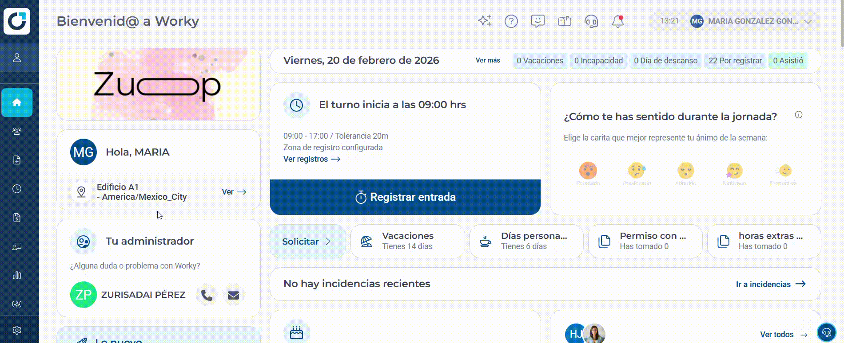Click Ver link for Edificio A1 location
Image resolution: width=844 pixels, height=343 pixels.
coord(234,192)
